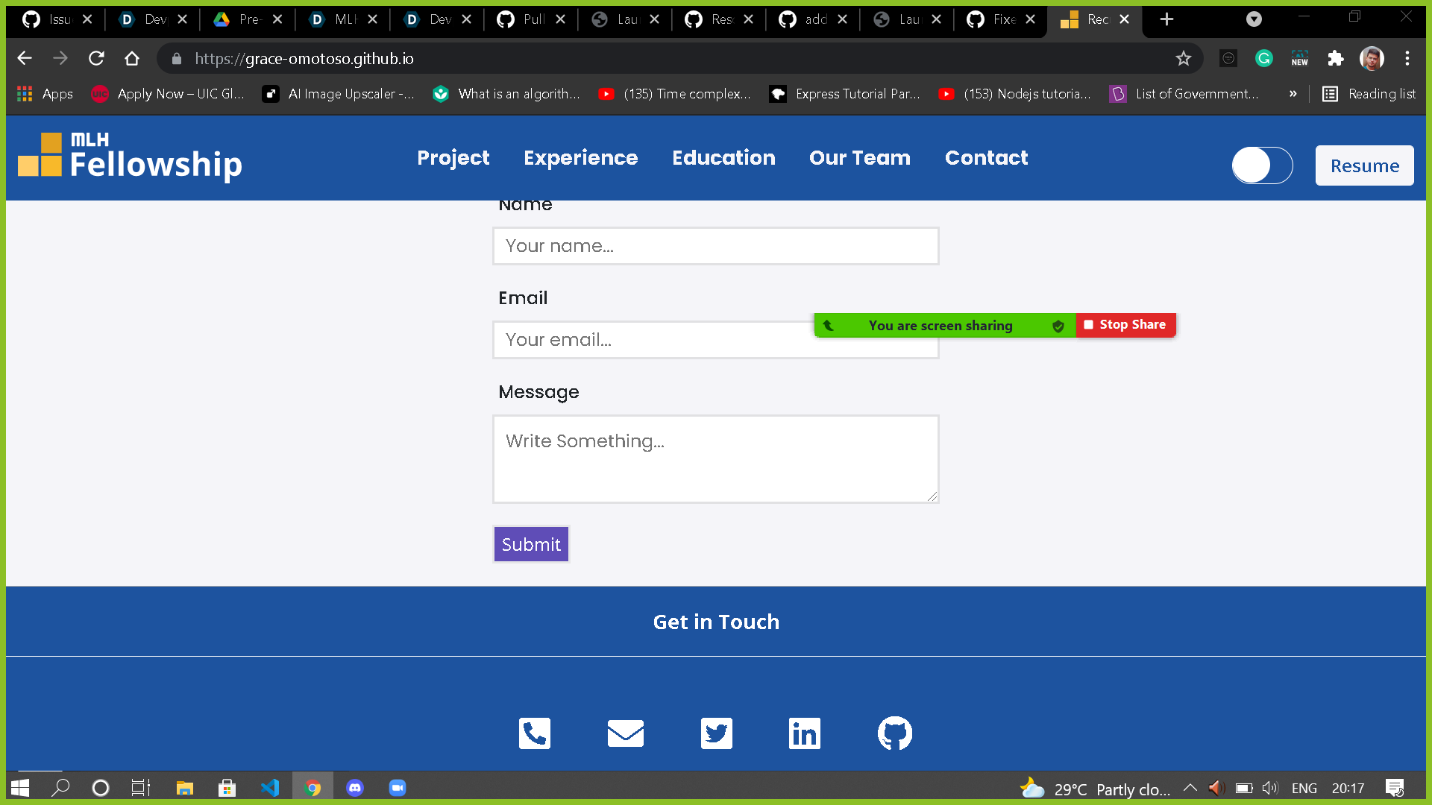Click the Stop Share button

(x=1125, y=325)
